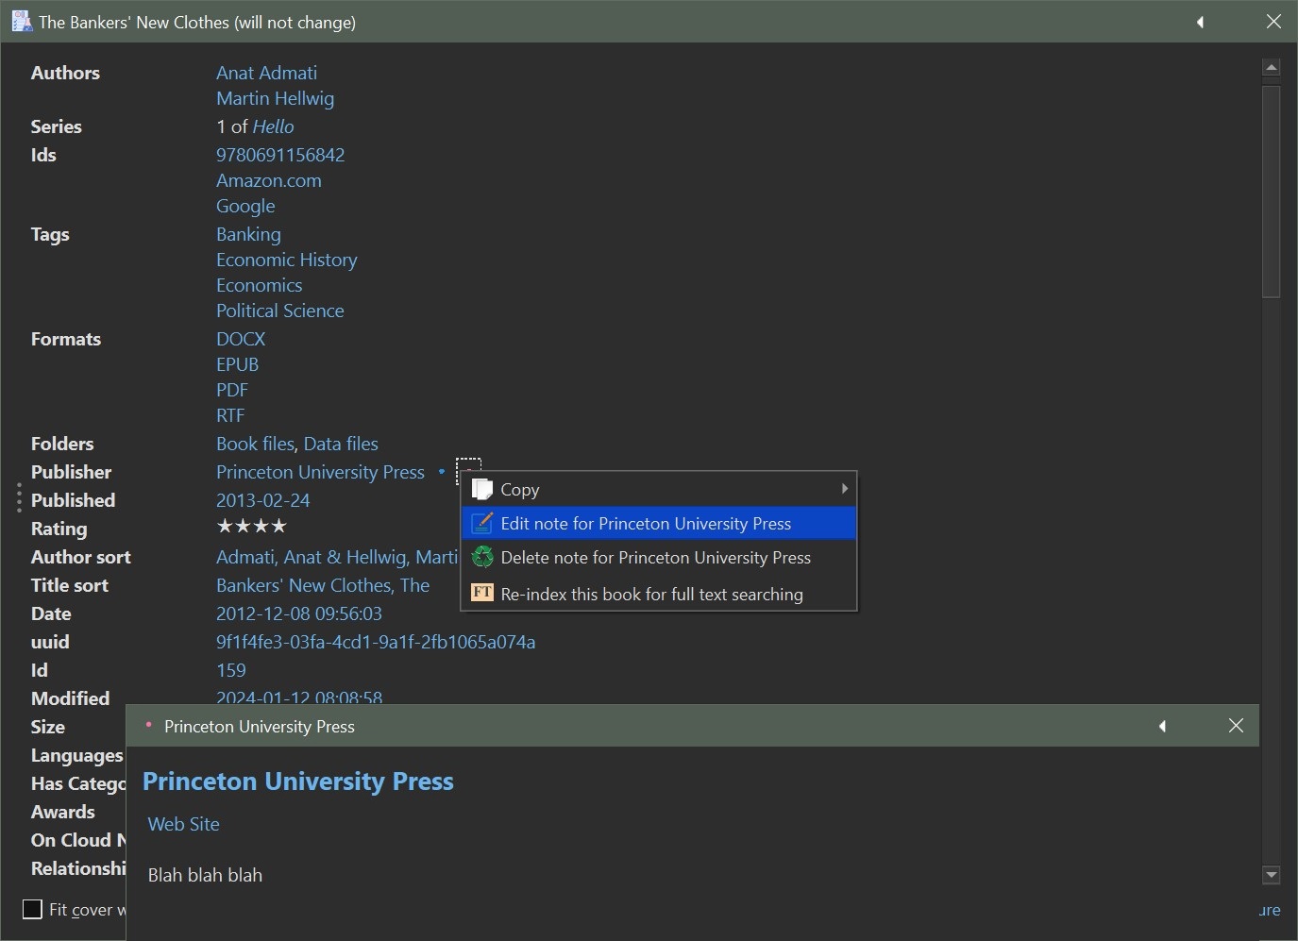Click the Economic History tag
Image resolution: width=1298 pixels, height=941 pixels.
(x=287, y=260)
